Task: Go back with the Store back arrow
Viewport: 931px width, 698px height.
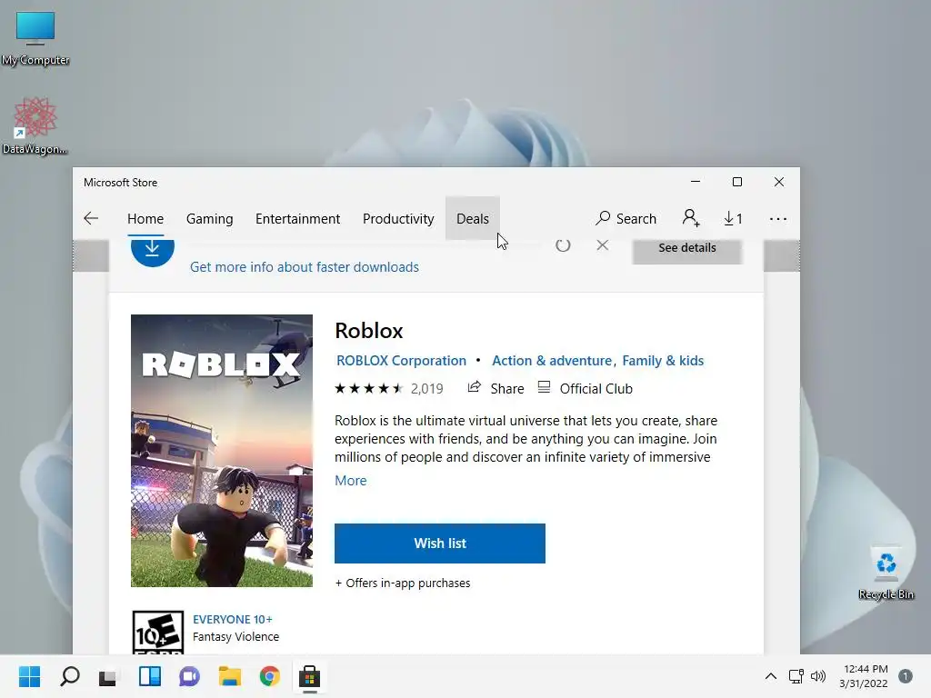Action: click(91, 218)
